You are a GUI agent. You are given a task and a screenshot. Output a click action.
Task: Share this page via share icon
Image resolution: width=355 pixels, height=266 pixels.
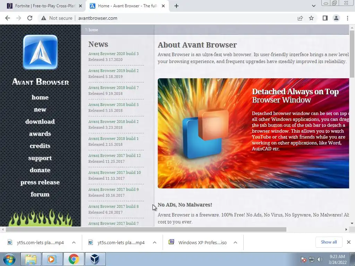300,18
